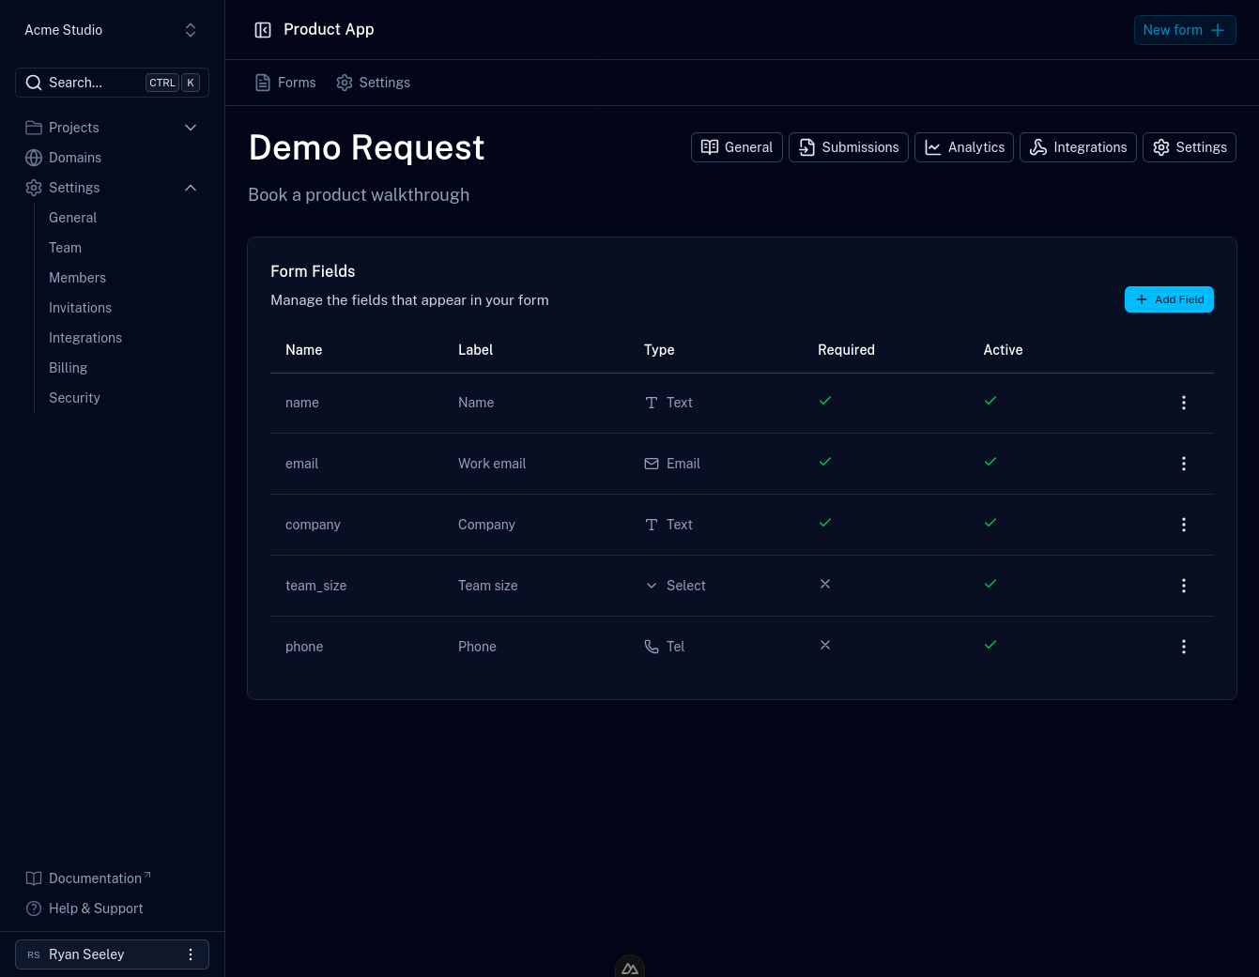Open Ryan Seeley user menu dots

coord(191,954)
